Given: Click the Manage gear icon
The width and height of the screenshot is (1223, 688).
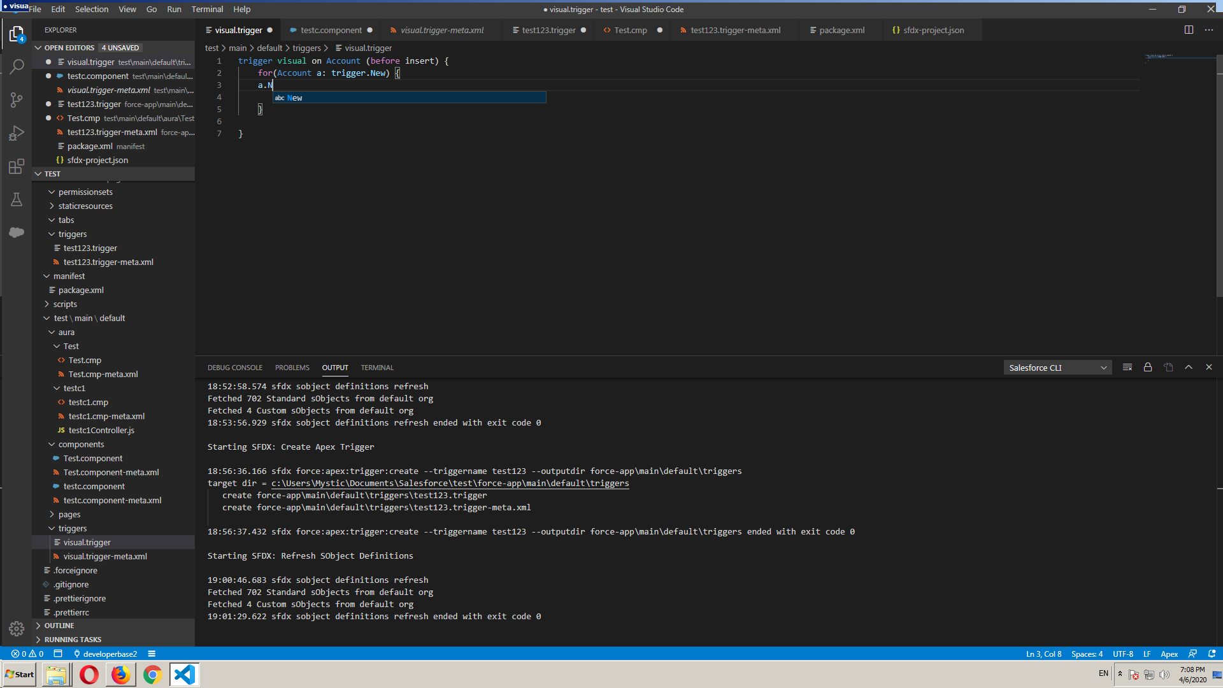Looking at the screenshot, I should coord(17,629).
